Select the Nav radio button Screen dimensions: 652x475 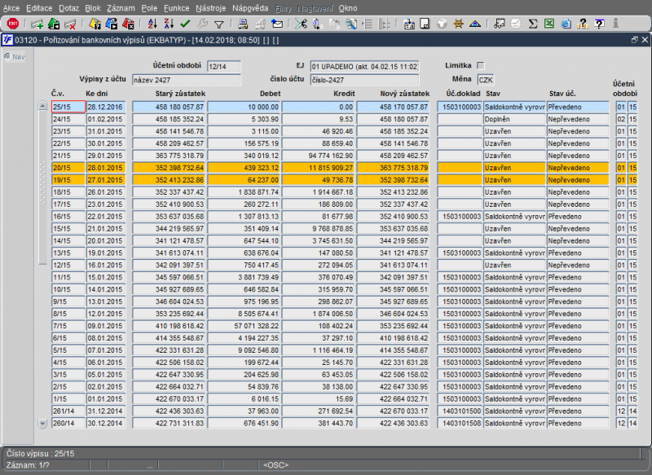coord(7,56)
